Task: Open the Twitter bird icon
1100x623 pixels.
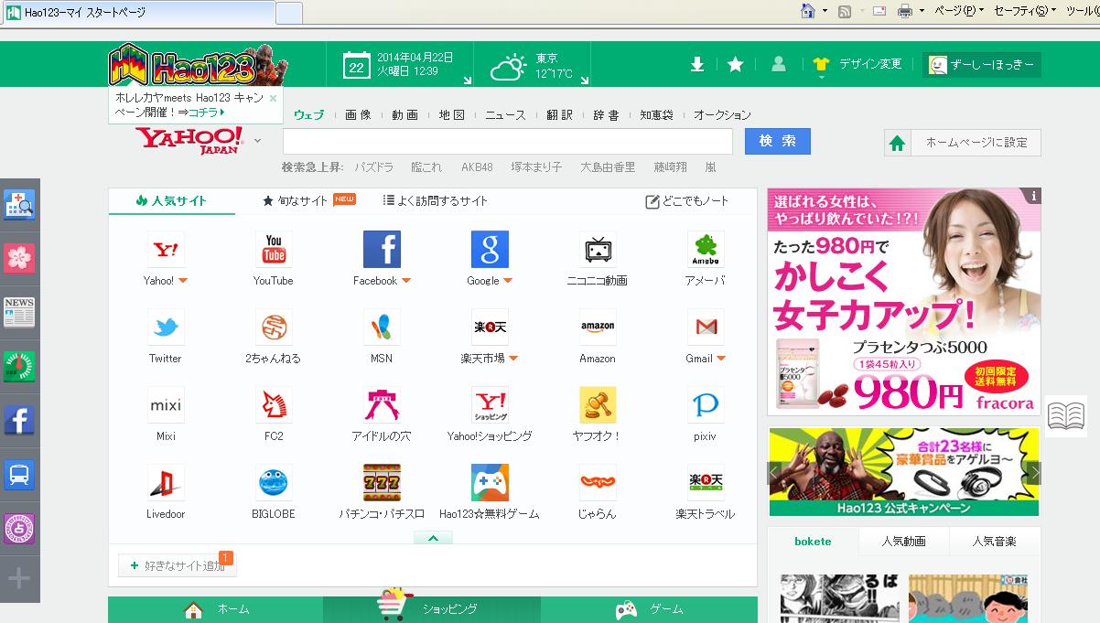Action: point(166,327)
